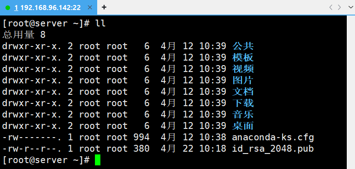
Task: Click the file size 380
Action: click(x=141, y=149)
